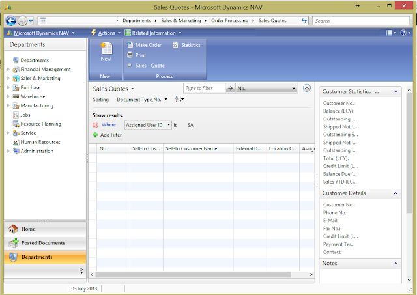Click the Statistics ribbon action
The height and width of the screenshot is (295, 417).
coord(186,45)
